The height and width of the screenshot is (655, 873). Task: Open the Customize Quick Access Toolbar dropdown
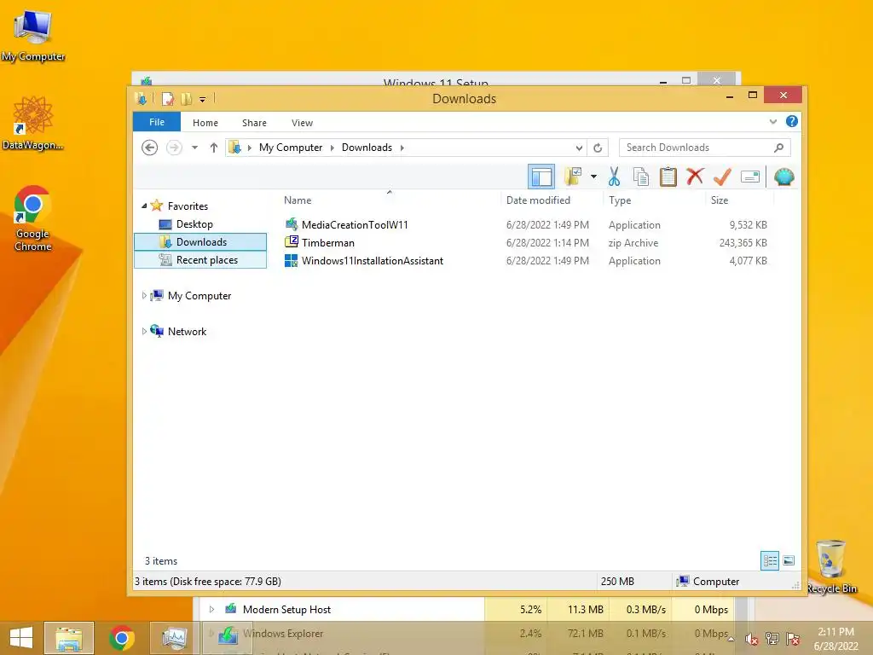[x=202, y=100]
